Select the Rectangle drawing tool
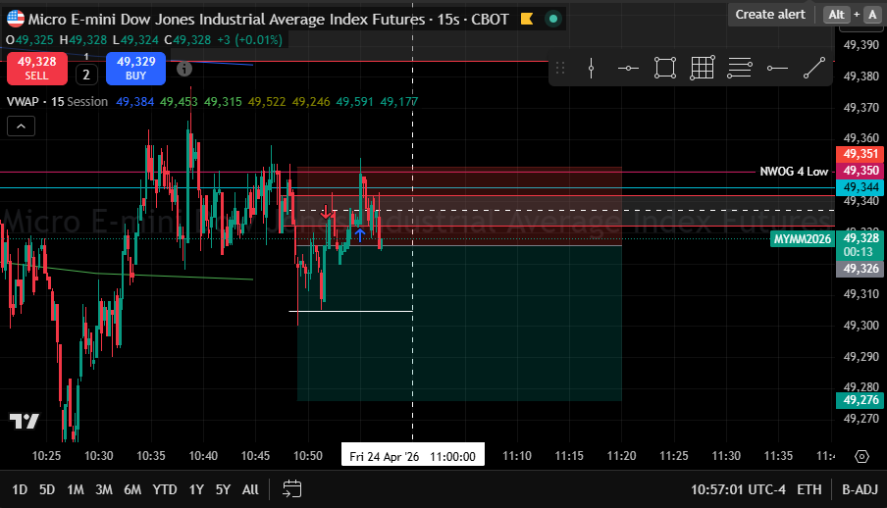This screenshot has width=887, height=508. pos(664,69)
